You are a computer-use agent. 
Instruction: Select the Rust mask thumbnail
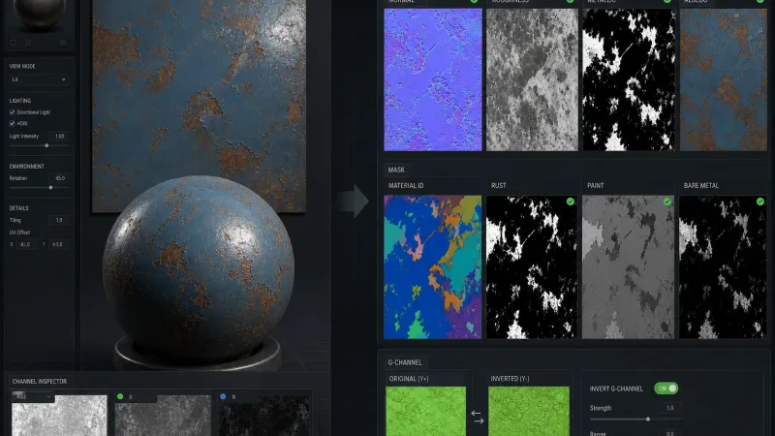click(x=531, y=267)
